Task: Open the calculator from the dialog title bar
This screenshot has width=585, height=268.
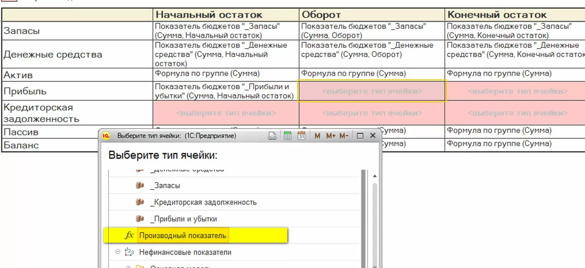Action: [287, 136]
